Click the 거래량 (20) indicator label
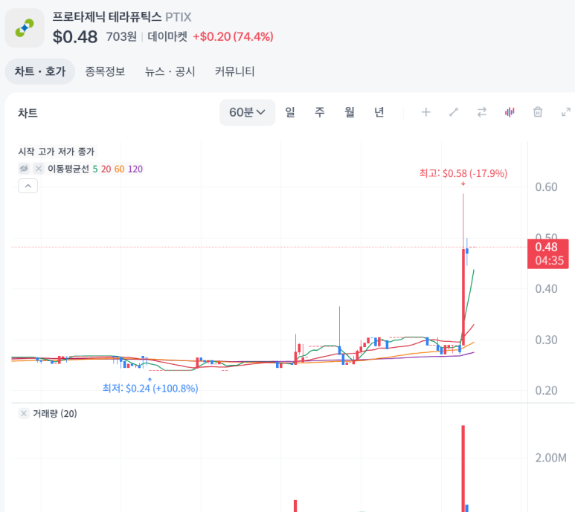The height and width of the screenshot is (512, 575). pyautogui.click(x=55, y=413)
